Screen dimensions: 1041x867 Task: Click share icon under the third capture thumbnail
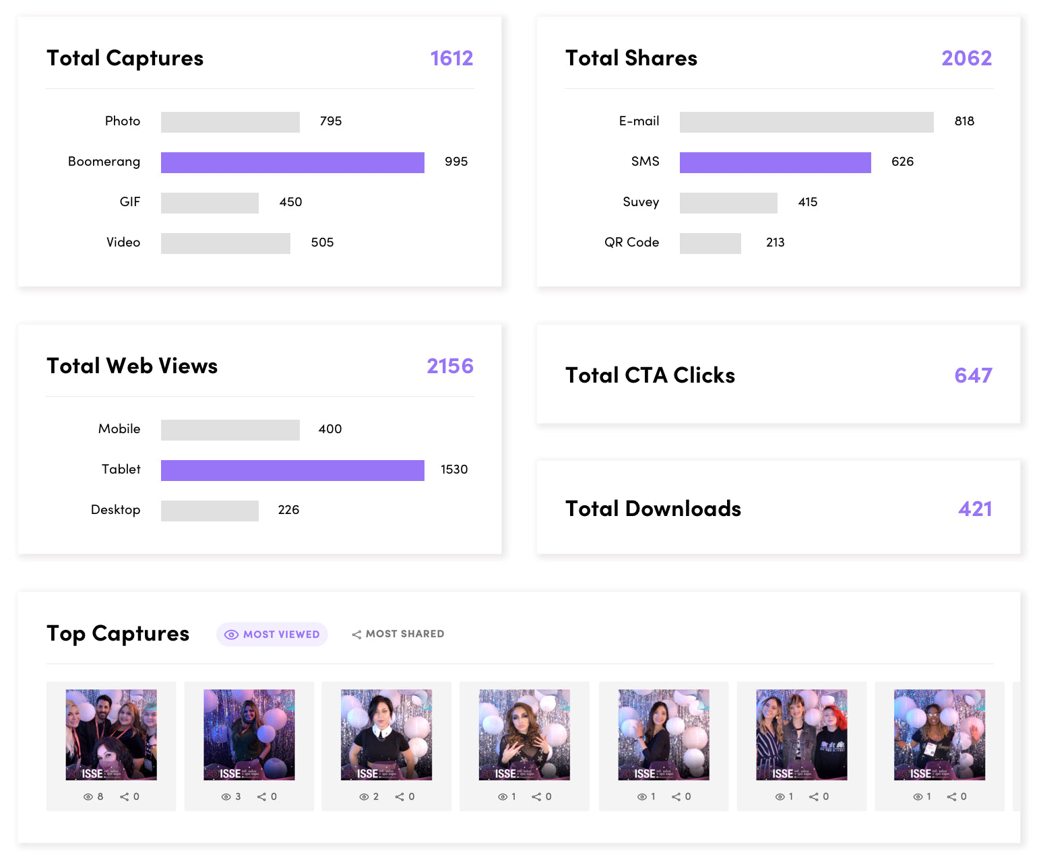click(x=400, y=797)
